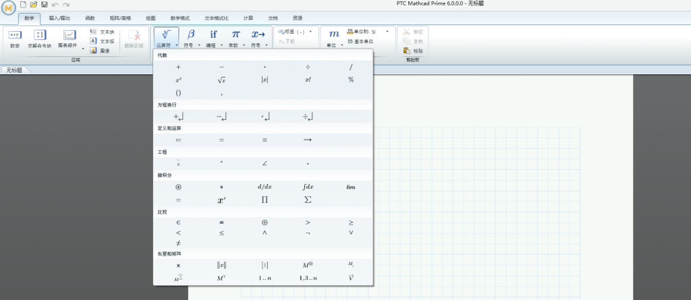Open the units (单位) m dropdown
691x300 pixels.
[335, 39]
